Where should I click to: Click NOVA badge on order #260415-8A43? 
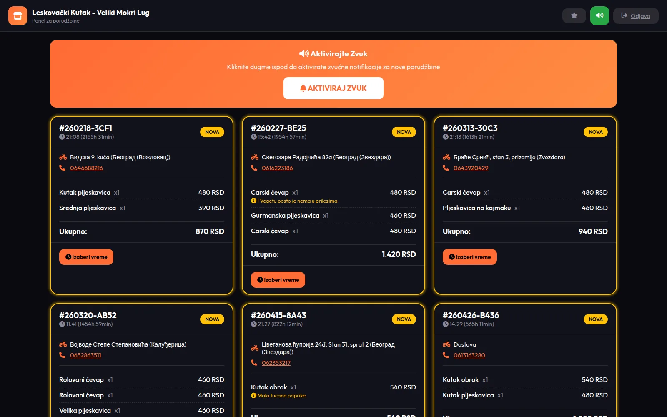(x=404, y=319)
